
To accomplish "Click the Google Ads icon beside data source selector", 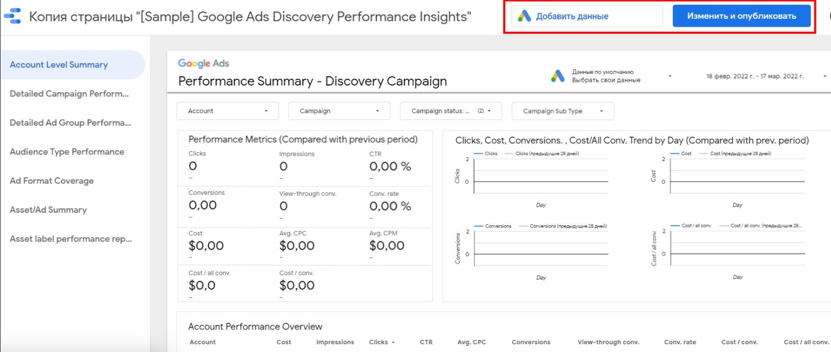I will click(558, 76).
